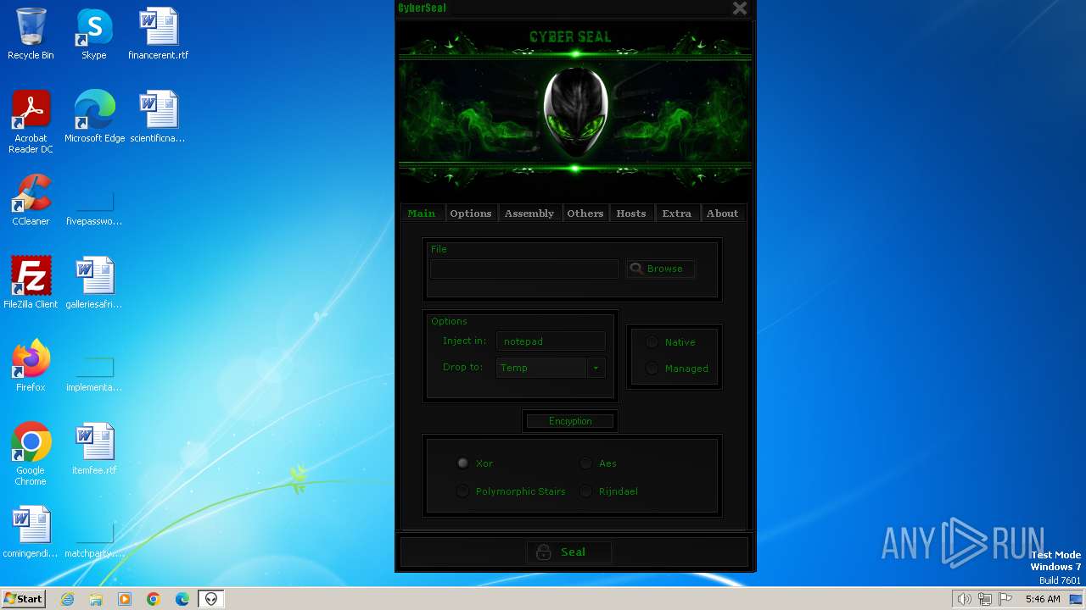Image resolution: width=1086 pixels, height=610 pixels.
Task: Open FileZilla Client shortcut
Action: pos(31,283)
